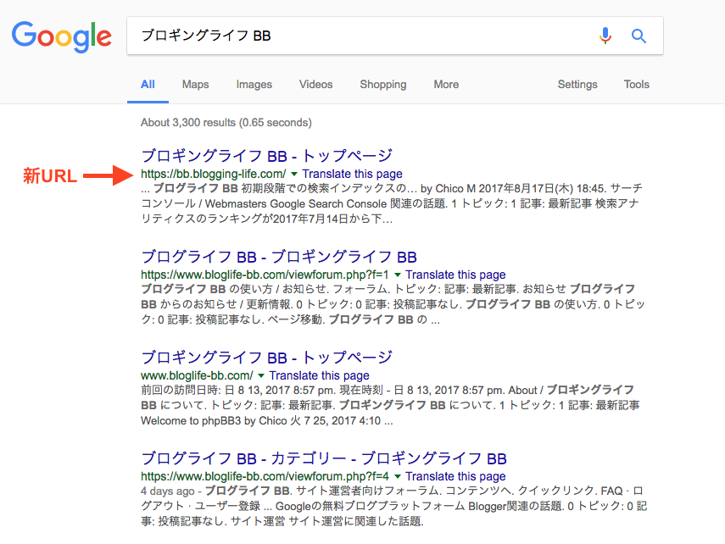Click the URL text www.bloglife-bb.com/

coord(197,375)
